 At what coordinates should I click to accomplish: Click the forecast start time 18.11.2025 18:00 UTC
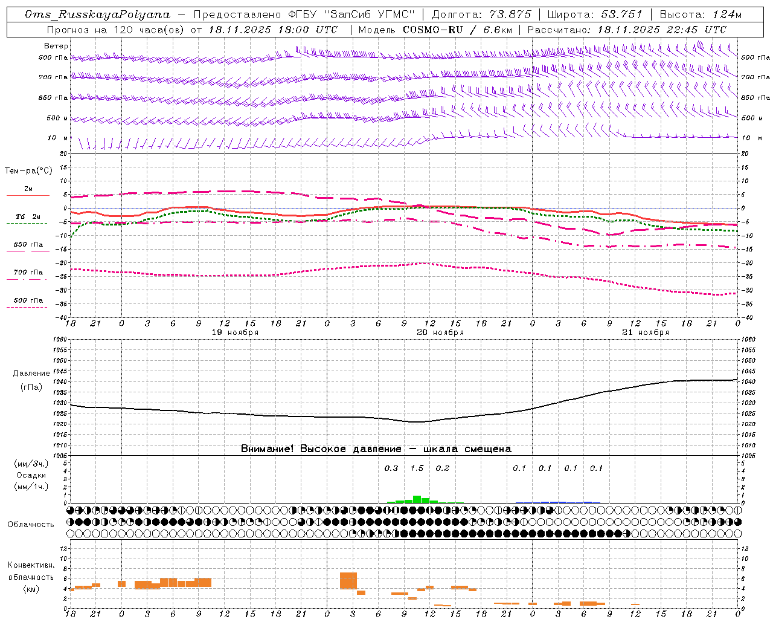point(273,30)
